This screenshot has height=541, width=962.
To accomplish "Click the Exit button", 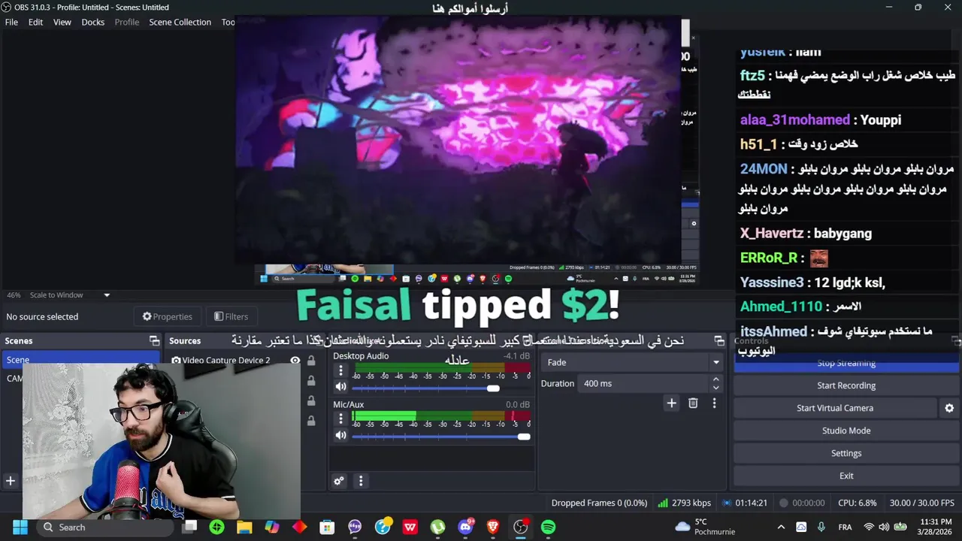I will [x=846, y=476].
